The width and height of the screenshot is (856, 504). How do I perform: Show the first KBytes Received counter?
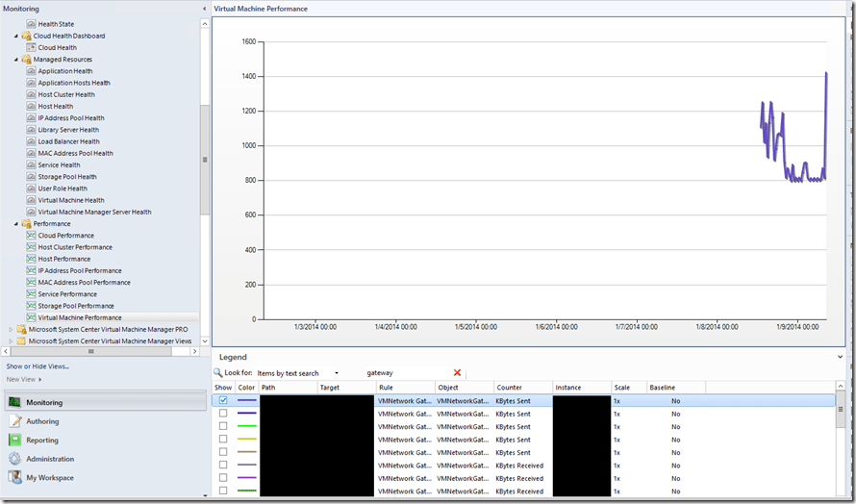pos(223,466)
